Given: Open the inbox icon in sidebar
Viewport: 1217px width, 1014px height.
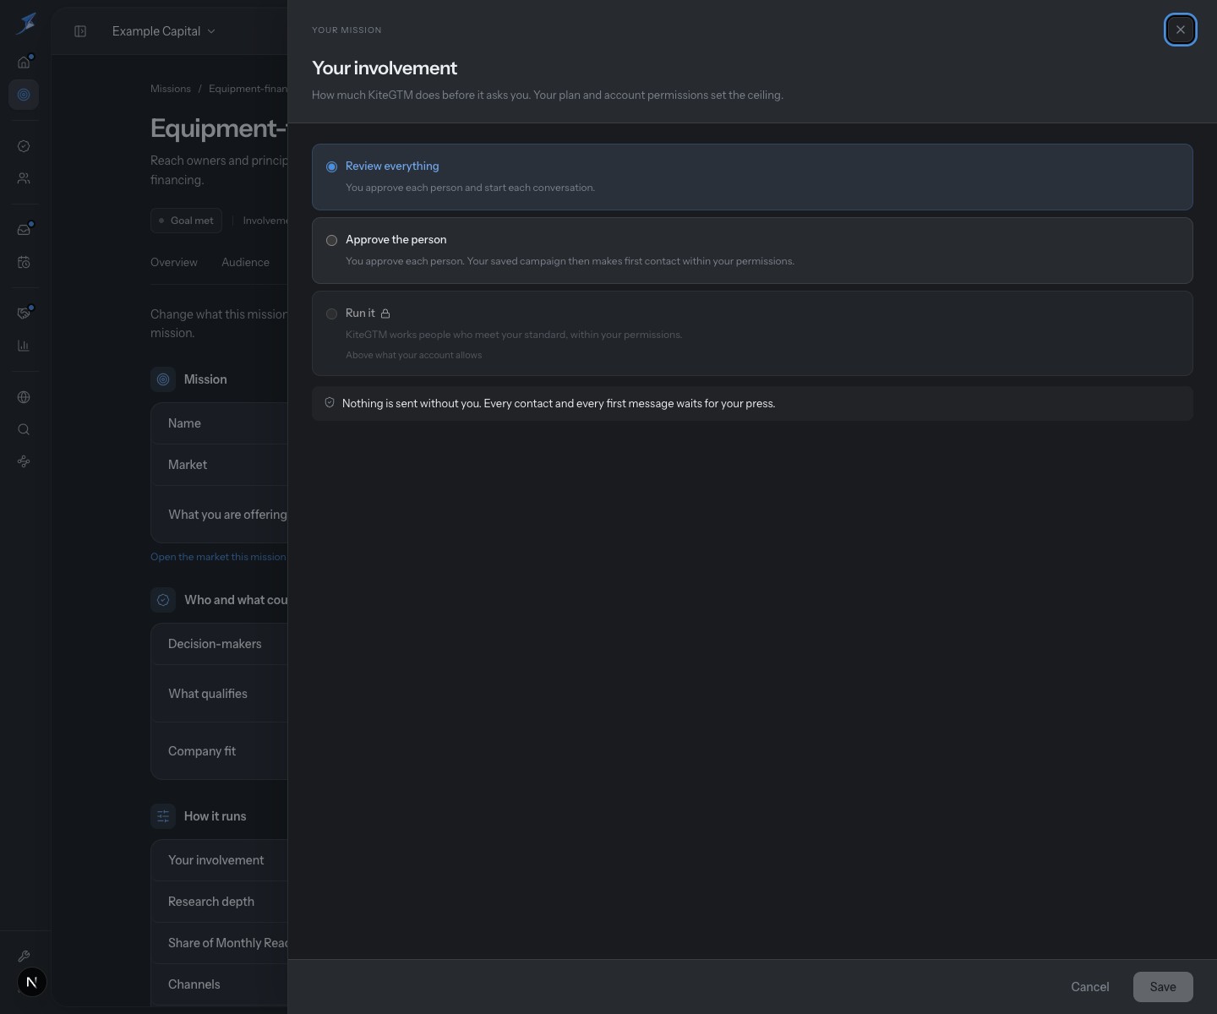Looking at the screenshot, I should [24, 230].
